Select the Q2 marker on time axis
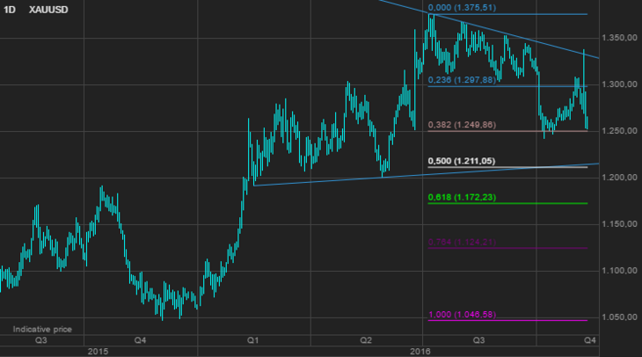 366,339
